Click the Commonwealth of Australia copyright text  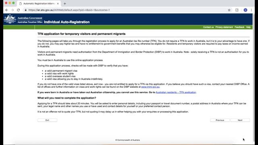[x=127, y=140]
